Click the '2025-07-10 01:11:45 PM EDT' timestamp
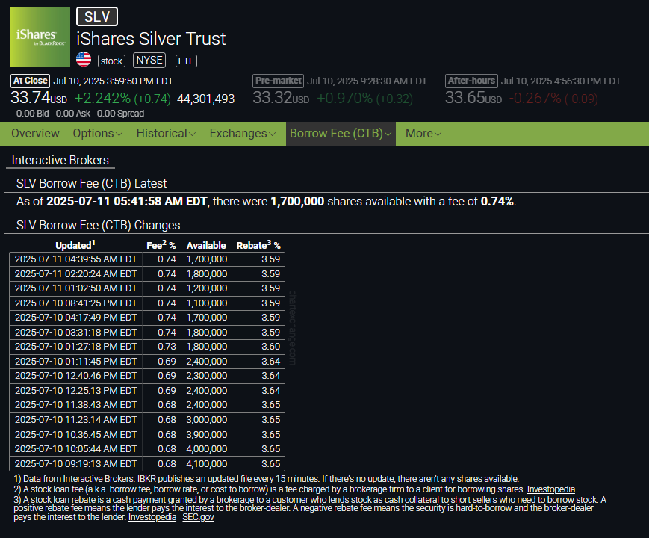The height and width of the screenshot is (538, 649). tap(75, 361)
